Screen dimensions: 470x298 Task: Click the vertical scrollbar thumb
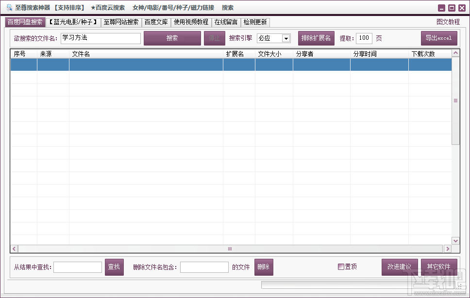click(455, 101)
